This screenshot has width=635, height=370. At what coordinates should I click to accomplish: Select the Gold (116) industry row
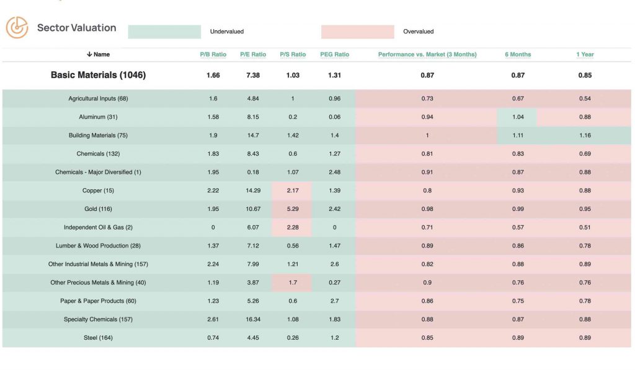(x=99, y=209)
